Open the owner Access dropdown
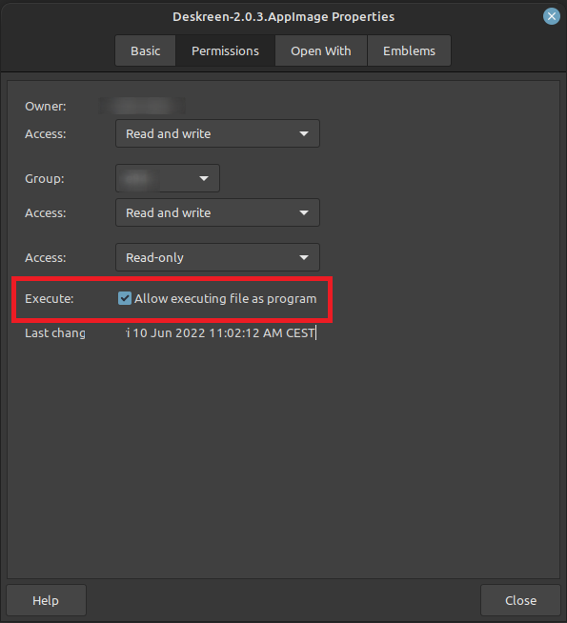 click(217, 133)
